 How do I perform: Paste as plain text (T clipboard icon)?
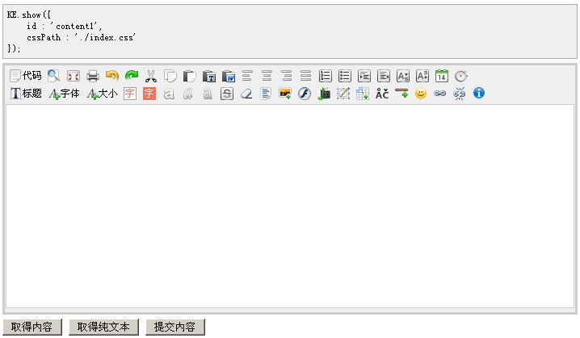[x=209, y=76]
